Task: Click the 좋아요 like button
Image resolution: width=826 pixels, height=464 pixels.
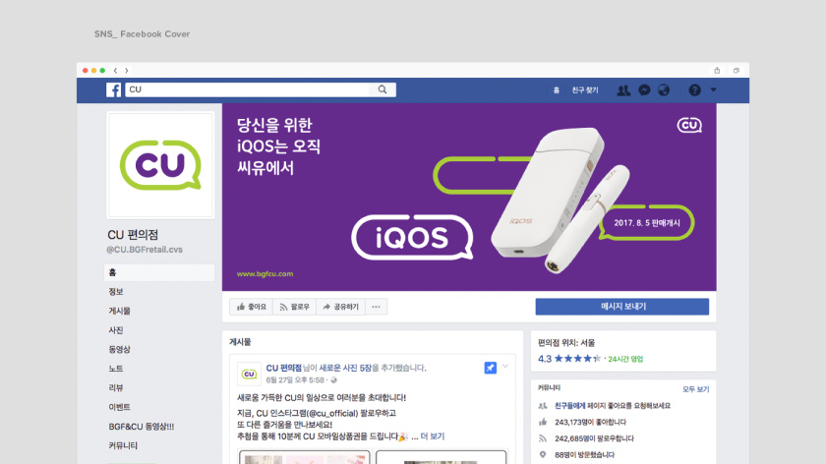Action: [x=252, y=307]
